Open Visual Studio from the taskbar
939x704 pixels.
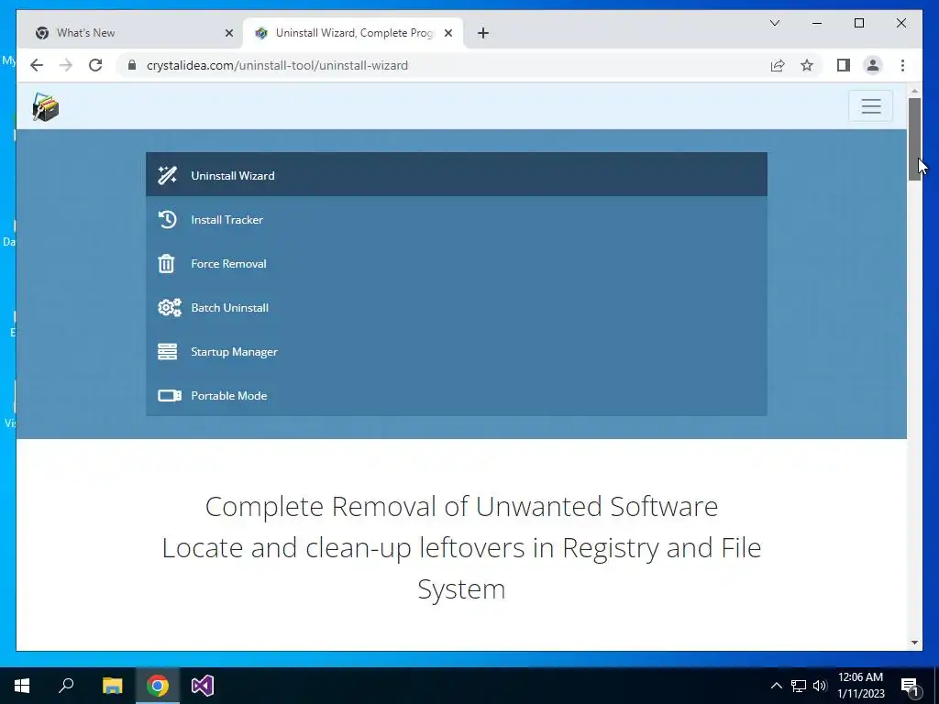coord(203,686)
